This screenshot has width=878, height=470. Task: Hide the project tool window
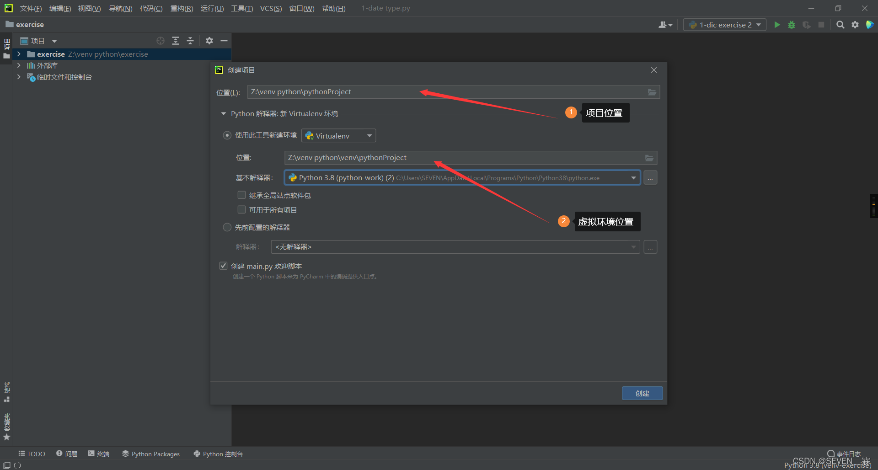(224, 41)
